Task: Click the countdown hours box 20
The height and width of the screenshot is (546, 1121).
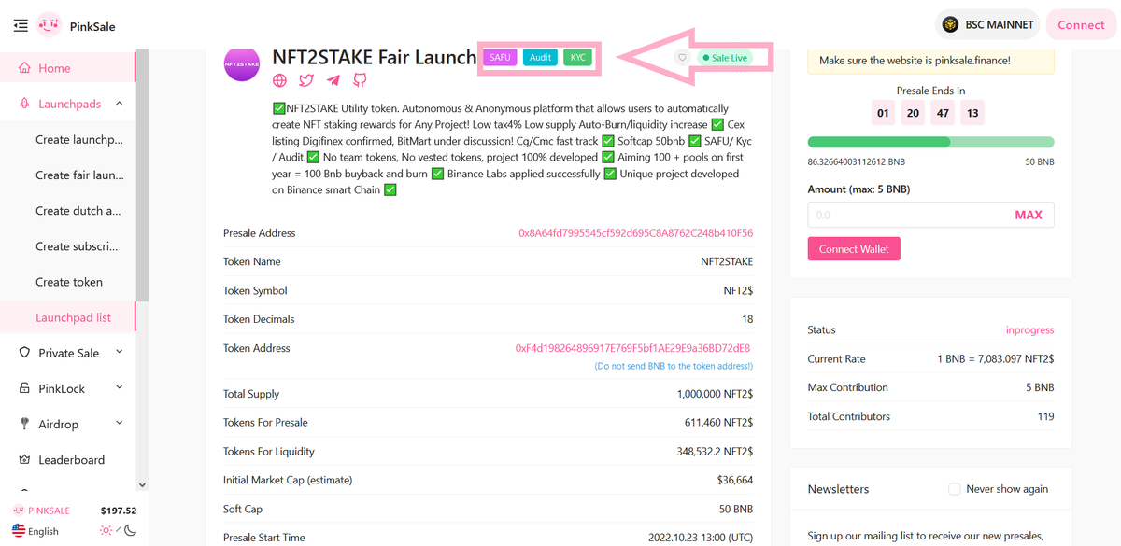Action: coord(913,113)
